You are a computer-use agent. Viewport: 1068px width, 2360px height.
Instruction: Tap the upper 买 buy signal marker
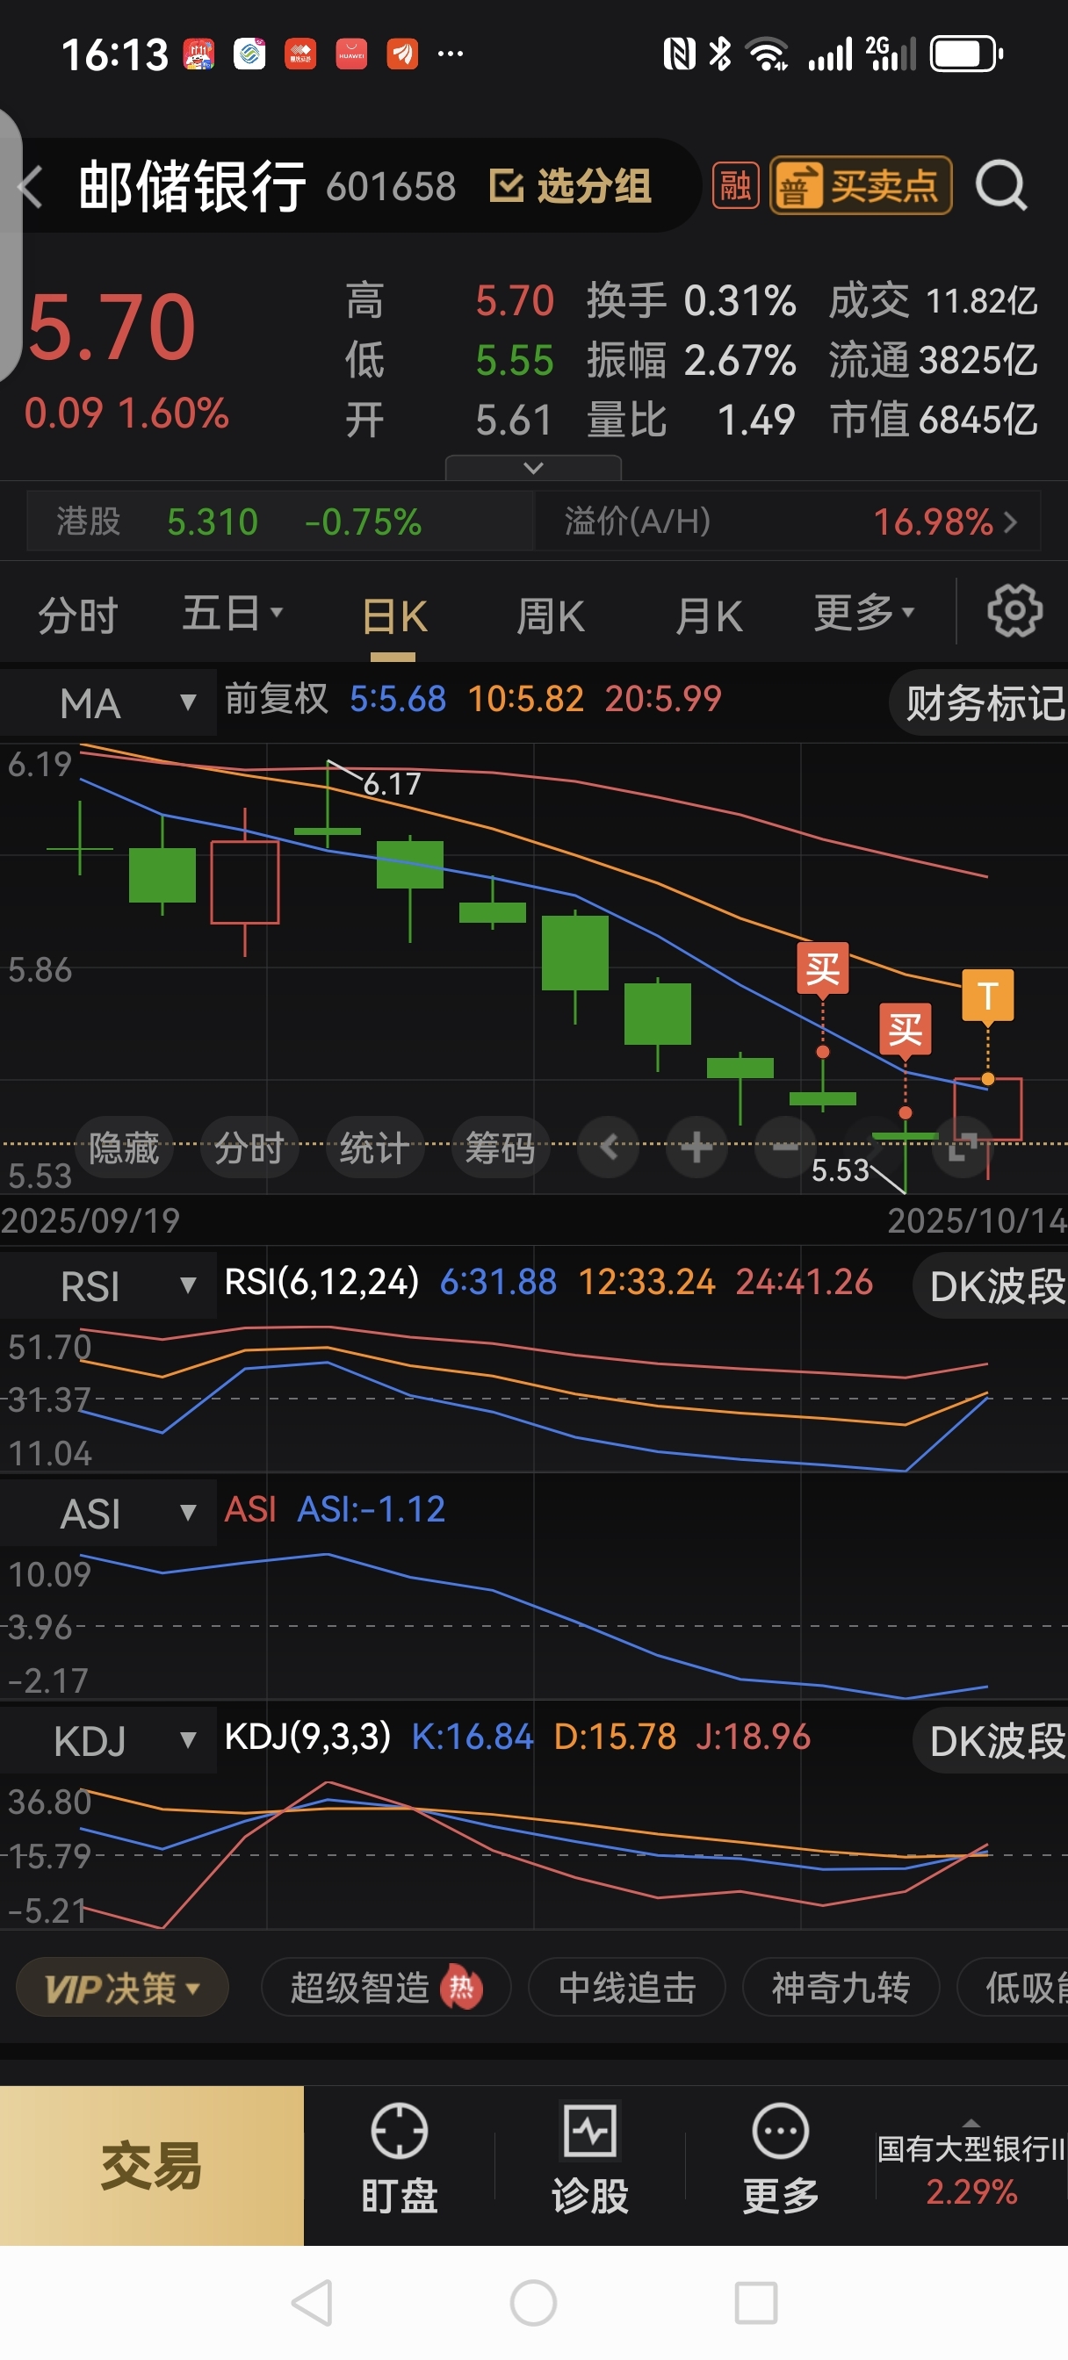pyautogui.click(x=822, y=968)
